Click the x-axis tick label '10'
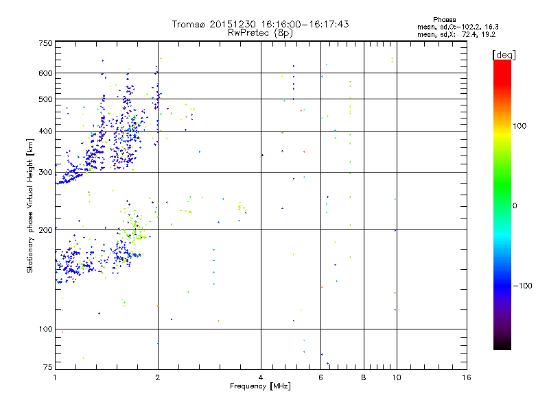Screen dimensions: 549x411 (x=397, y=377)
